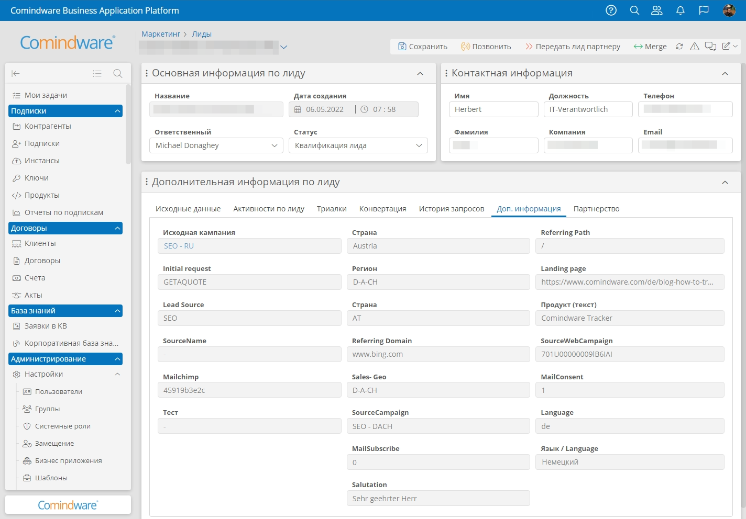The height and width of the screenshot is (519, 746).
Task: Click the Сохранить button
Action: 422,46
